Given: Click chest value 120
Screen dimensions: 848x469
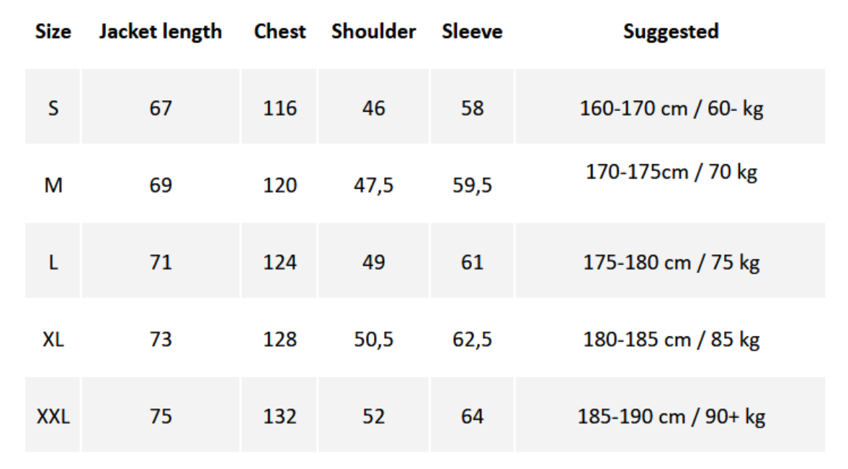Looking at the screenshot, I should tap(280, 186).
